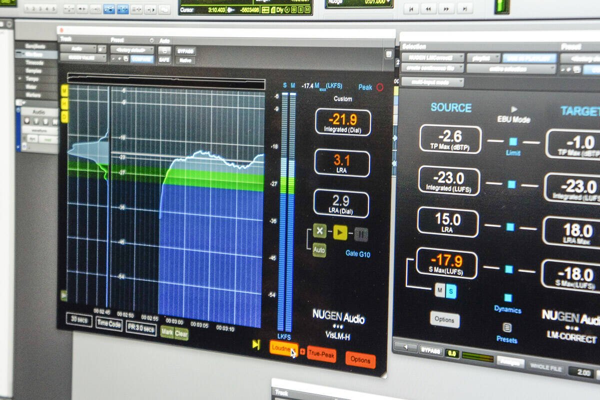Image resolution: width=600 pixels, height=400 pixels.
Task: Select Timecode in the Pro Tools ruler list
Action: (x=35, y=63)
